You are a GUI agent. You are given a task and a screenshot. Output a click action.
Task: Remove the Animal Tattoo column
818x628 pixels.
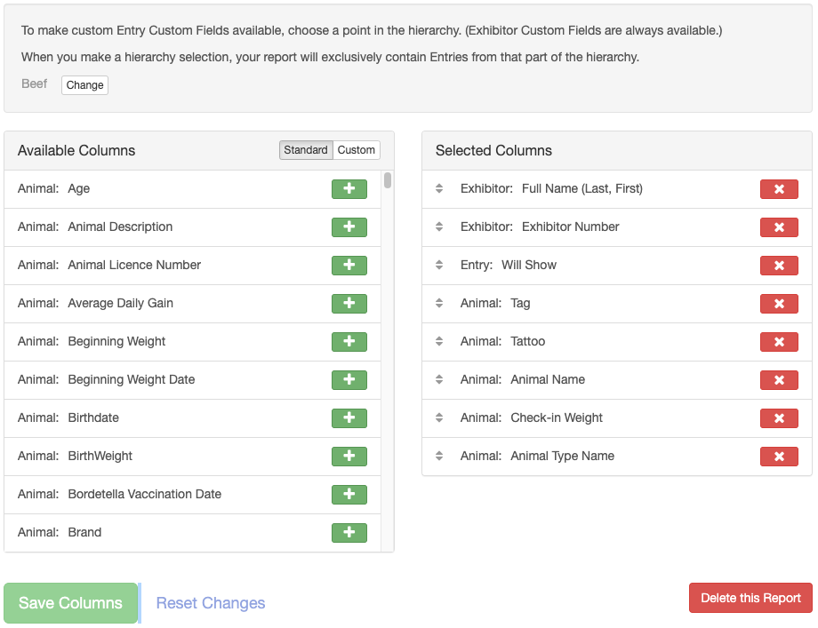[x=779, y=341]
